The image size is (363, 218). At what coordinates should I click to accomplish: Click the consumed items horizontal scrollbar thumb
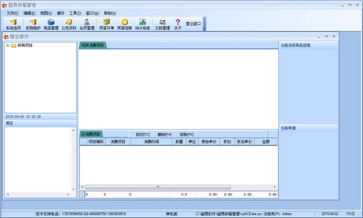[x=158, y=187]
